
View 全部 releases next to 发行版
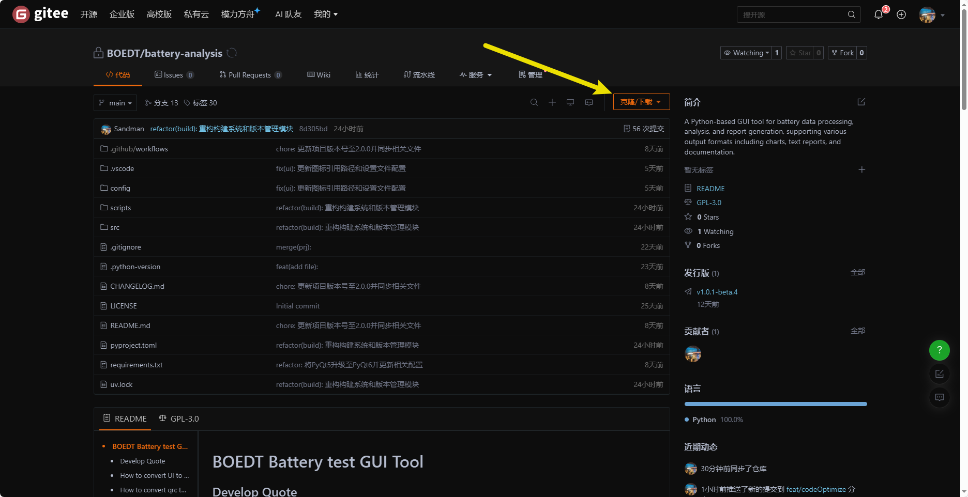[x=858, y=272]
